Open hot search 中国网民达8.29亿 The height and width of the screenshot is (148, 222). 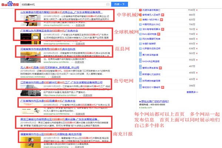pos(151,24)
